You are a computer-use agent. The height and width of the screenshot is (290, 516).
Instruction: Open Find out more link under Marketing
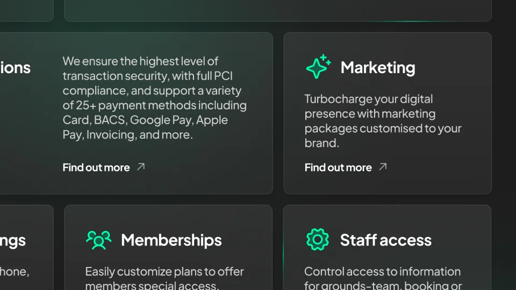tap(338, 168)
